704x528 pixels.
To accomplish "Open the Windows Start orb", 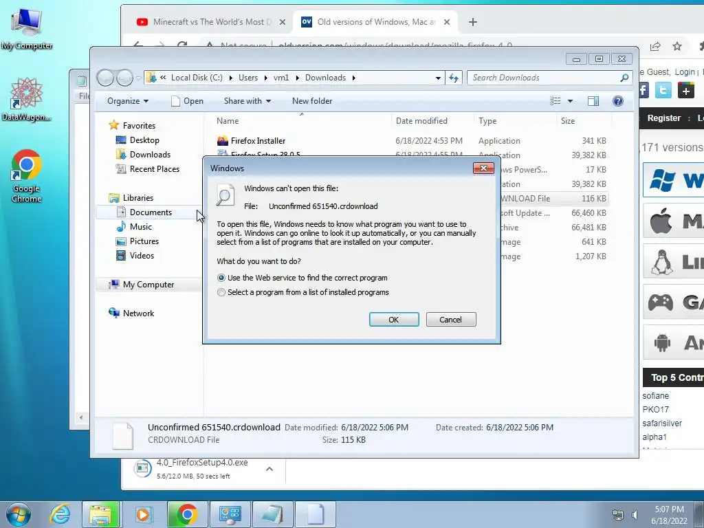I will [x=19, y=514].
